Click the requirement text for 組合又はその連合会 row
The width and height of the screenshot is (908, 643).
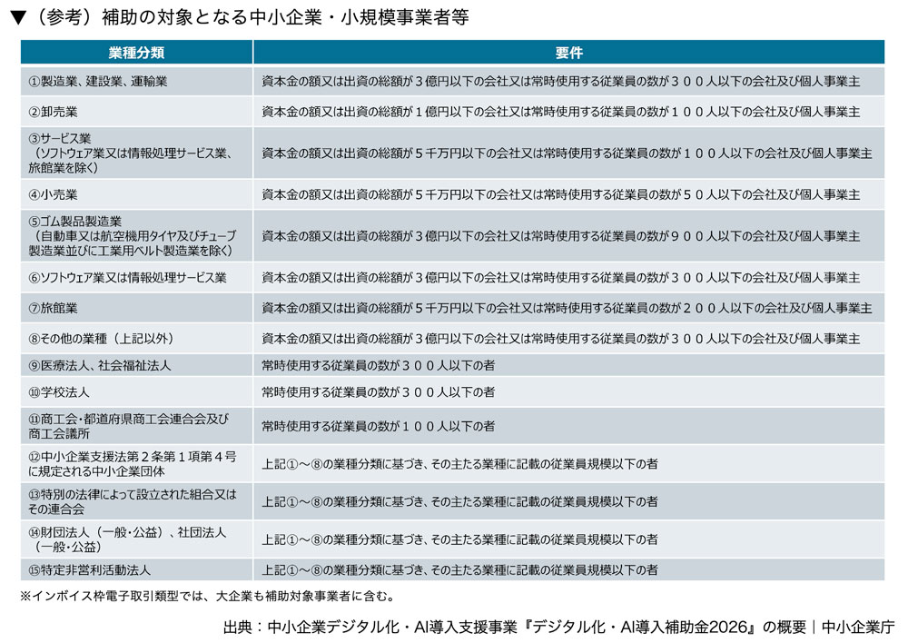pyautogui.click(x=459, y=501)
